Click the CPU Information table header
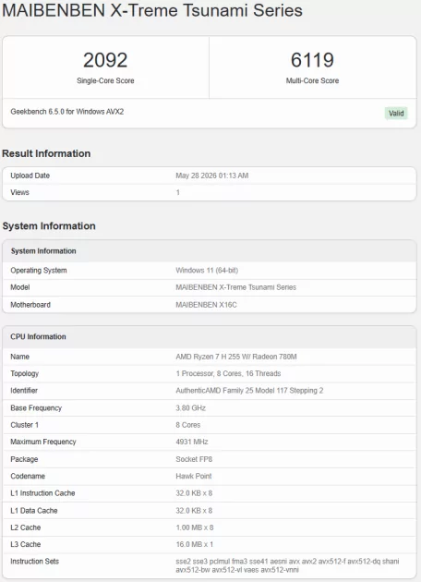 (210, 336)
